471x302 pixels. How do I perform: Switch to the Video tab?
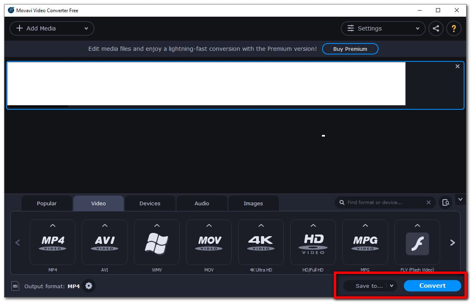tap(99, 203)
